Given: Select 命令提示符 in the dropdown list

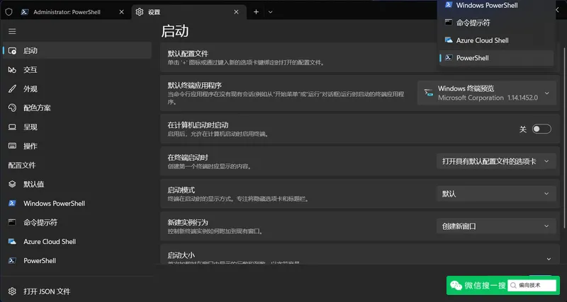Looking at the screenshot, I should tap(496, 23).
